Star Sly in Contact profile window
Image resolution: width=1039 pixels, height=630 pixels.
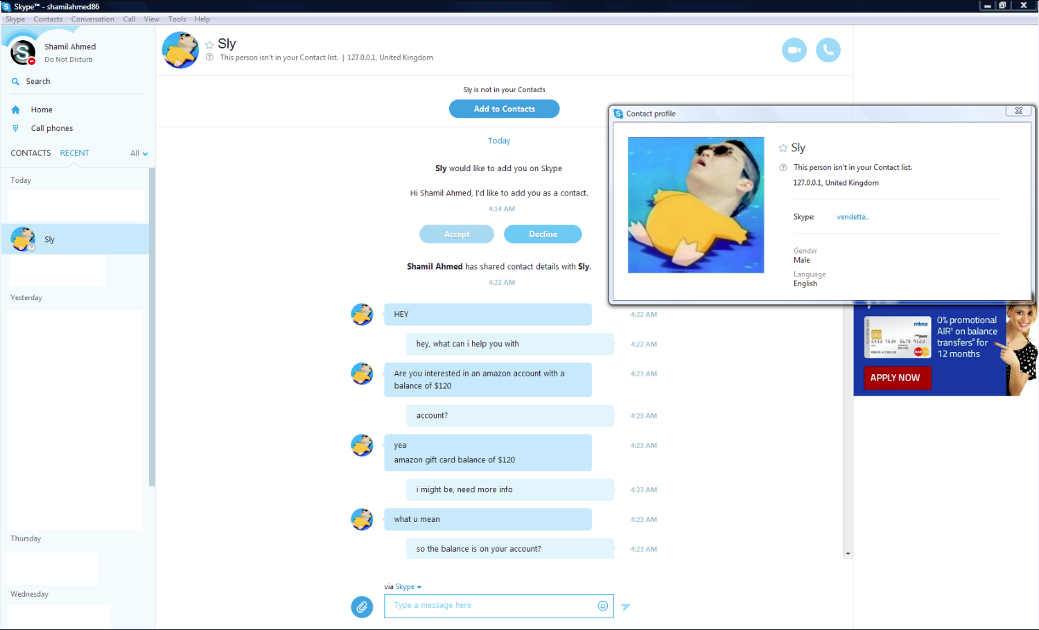pos(783,148)
